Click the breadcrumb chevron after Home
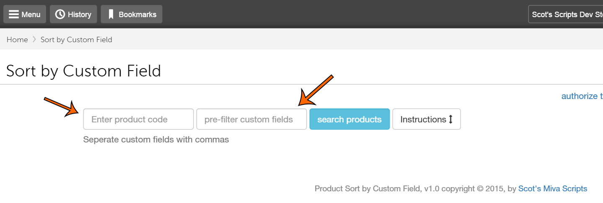Image resolution: width=603 pixels, height=203 pixels. point(34,40)
